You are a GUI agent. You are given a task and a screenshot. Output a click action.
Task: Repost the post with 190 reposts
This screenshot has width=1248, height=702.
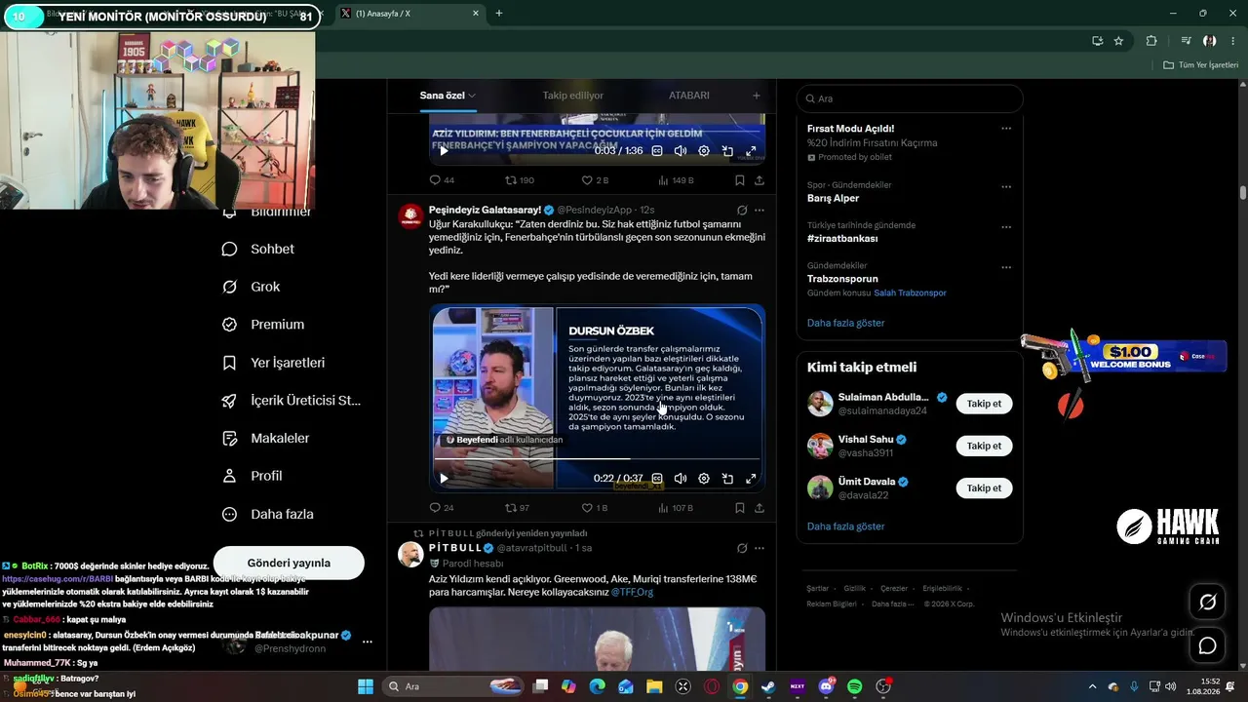tap(519, 180)
